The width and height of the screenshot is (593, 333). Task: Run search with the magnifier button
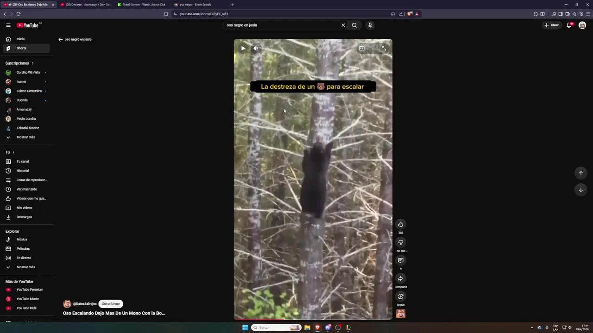click(x=354, y=25)
